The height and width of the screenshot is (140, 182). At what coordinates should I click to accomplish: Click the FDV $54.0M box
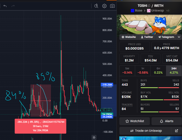(150, 59)
